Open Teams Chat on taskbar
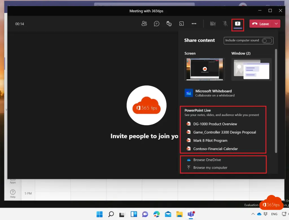This screenshot has width=289, height=220. 145,214
